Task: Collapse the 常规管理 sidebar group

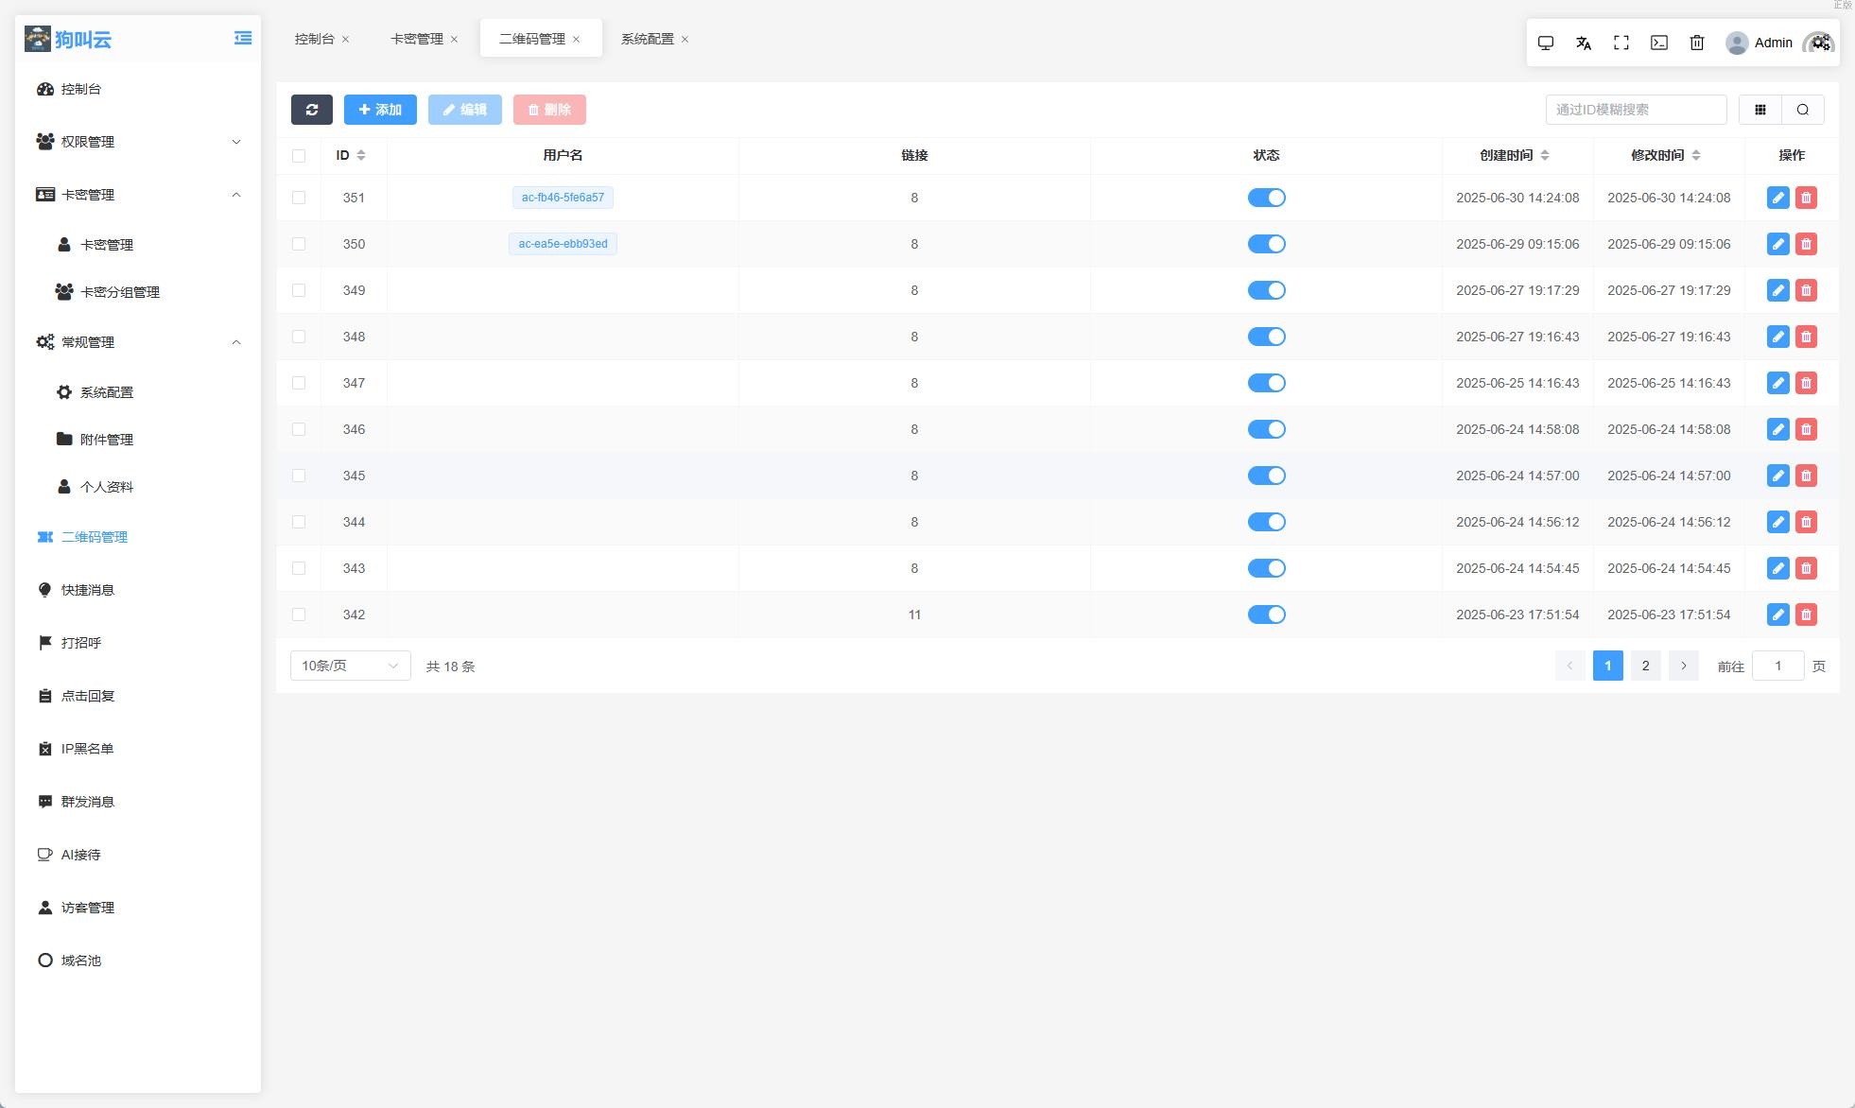Action: [137, 342]
